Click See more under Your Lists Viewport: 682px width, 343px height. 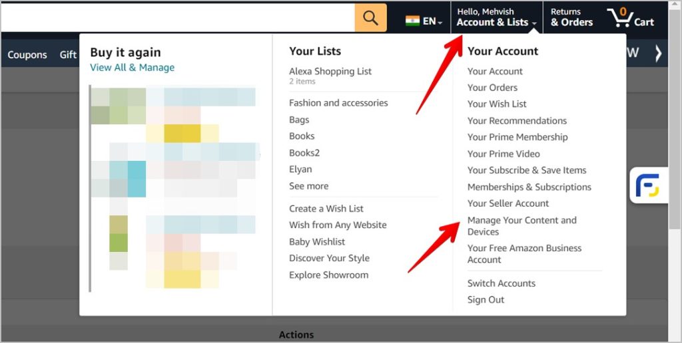click(x=308, y=186)
